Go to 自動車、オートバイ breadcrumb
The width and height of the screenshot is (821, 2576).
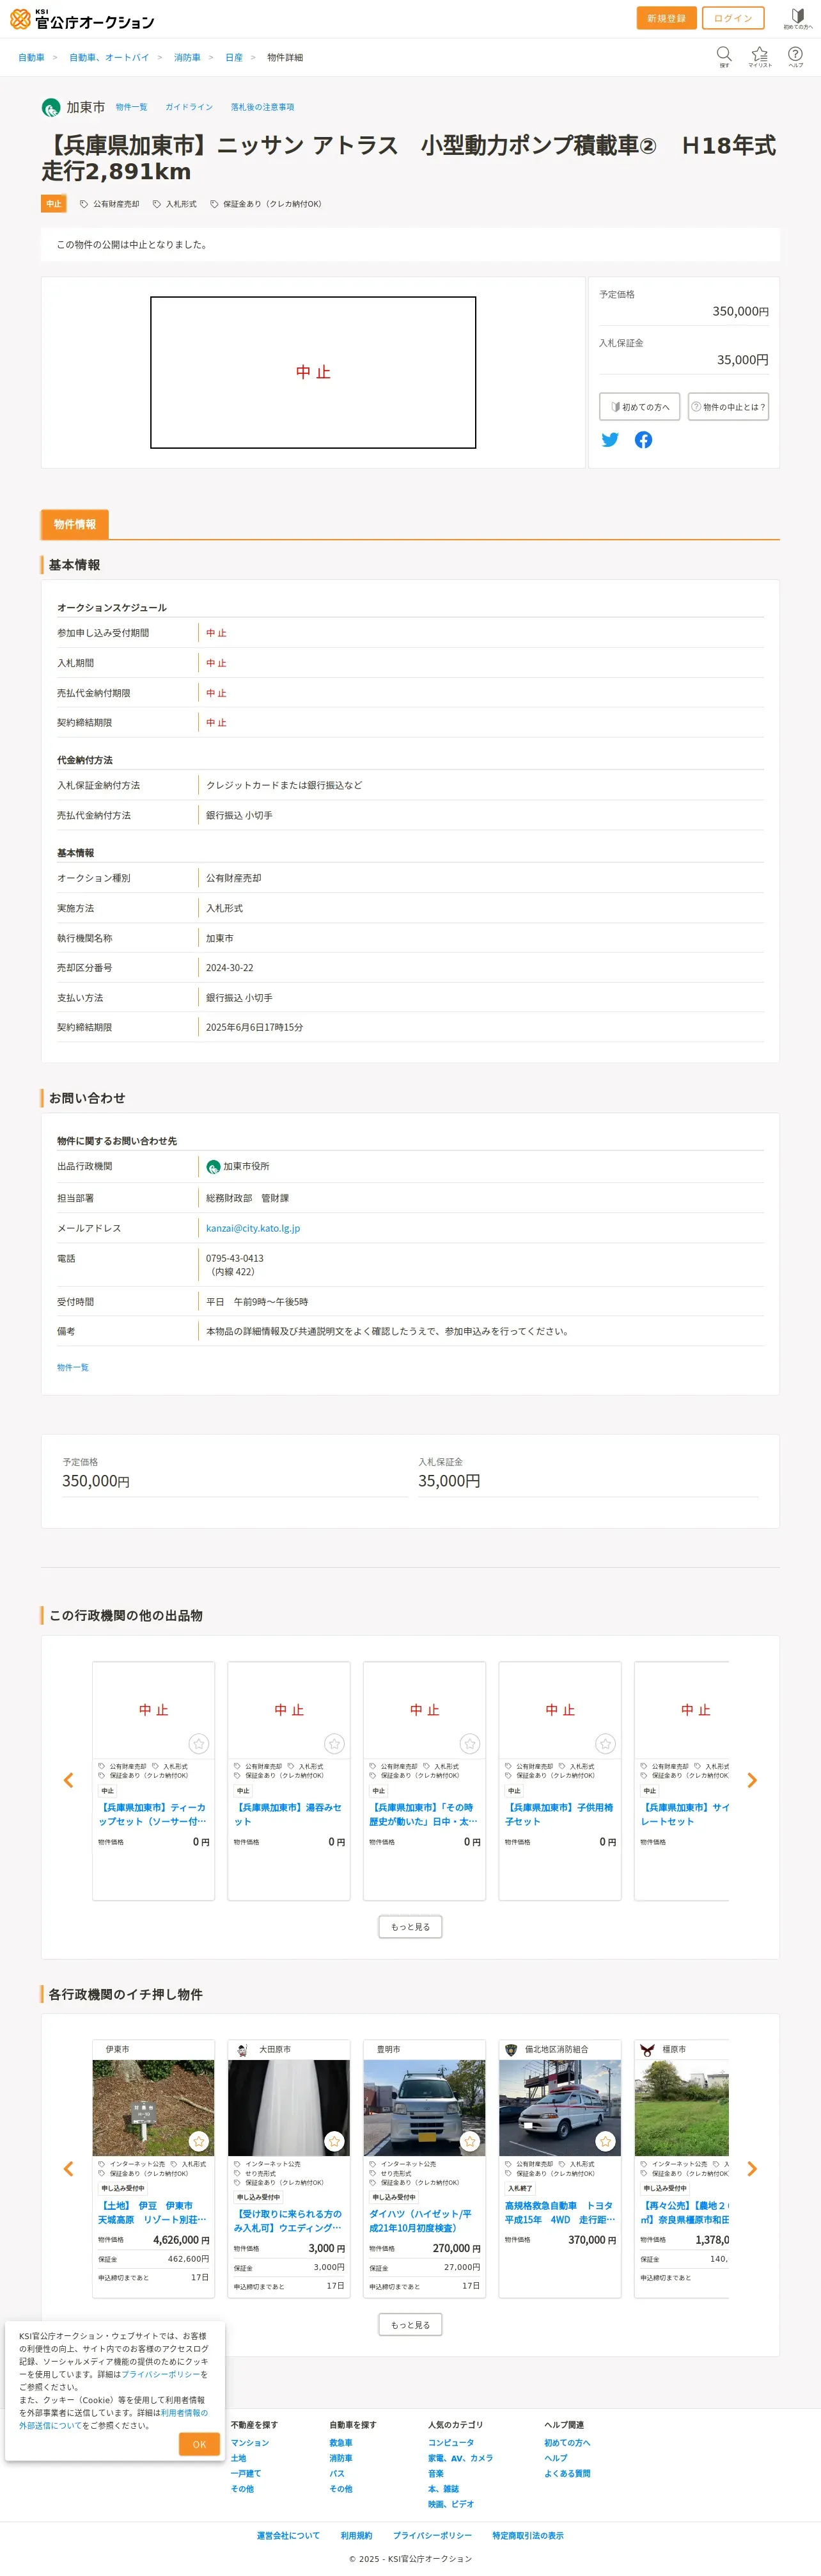click(109, 58)
